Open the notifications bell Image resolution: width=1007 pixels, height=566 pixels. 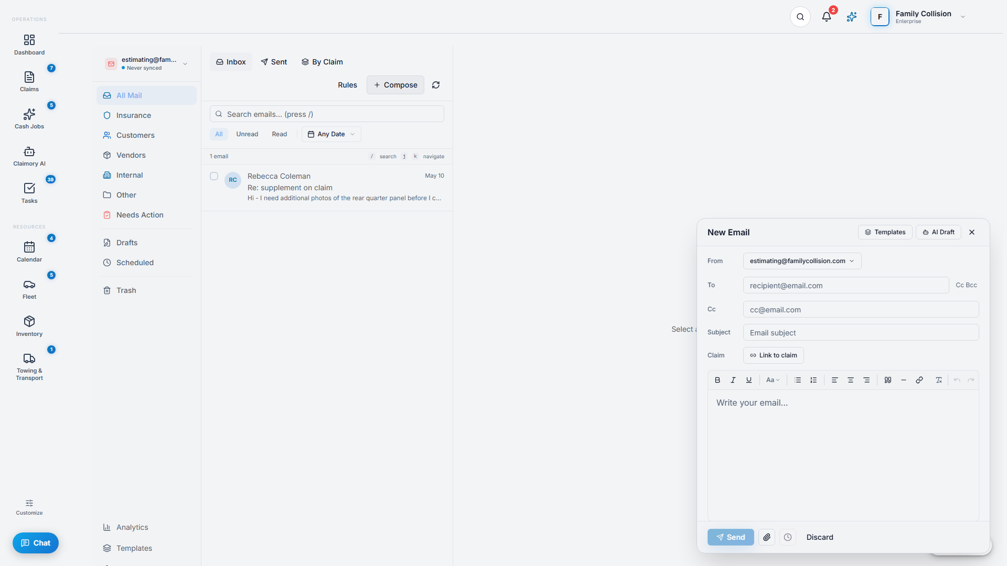[x=827, y=17]
